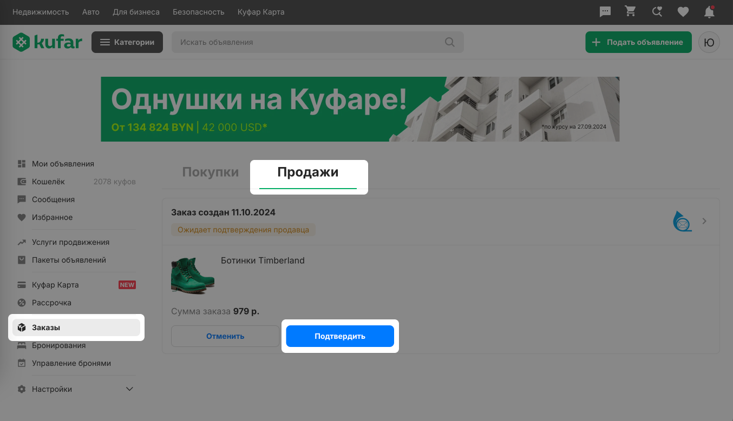
Task: Click Заказ создан 11.10.2024 heading
Action: pyautogui.click(x=223, y=212)
